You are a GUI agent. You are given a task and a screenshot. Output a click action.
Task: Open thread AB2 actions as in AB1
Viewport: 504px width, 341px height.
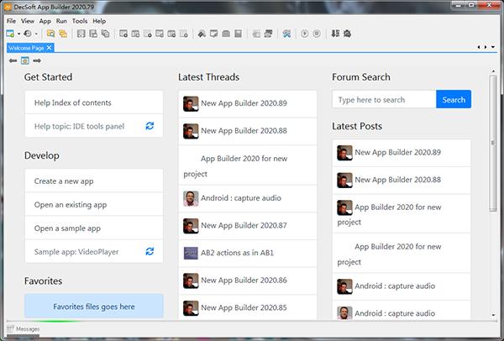coord(248,254)
